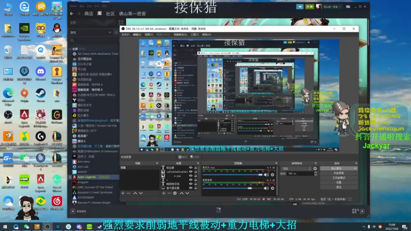This screenshot has width=411, height=231.
Task: Open Discord desktop shortcut
Action: point(41,73)
